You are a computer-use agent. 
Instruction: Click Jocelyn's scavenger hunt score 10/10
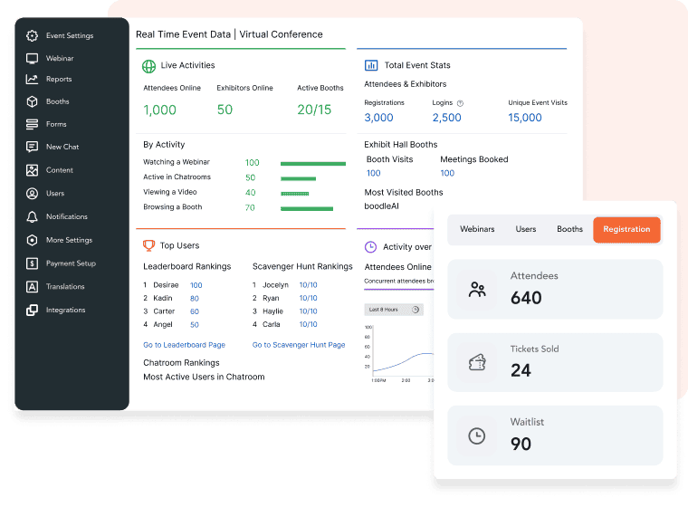click(x=308, y=285)
